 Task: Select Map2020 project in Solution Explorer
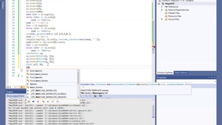pos(170,4)
